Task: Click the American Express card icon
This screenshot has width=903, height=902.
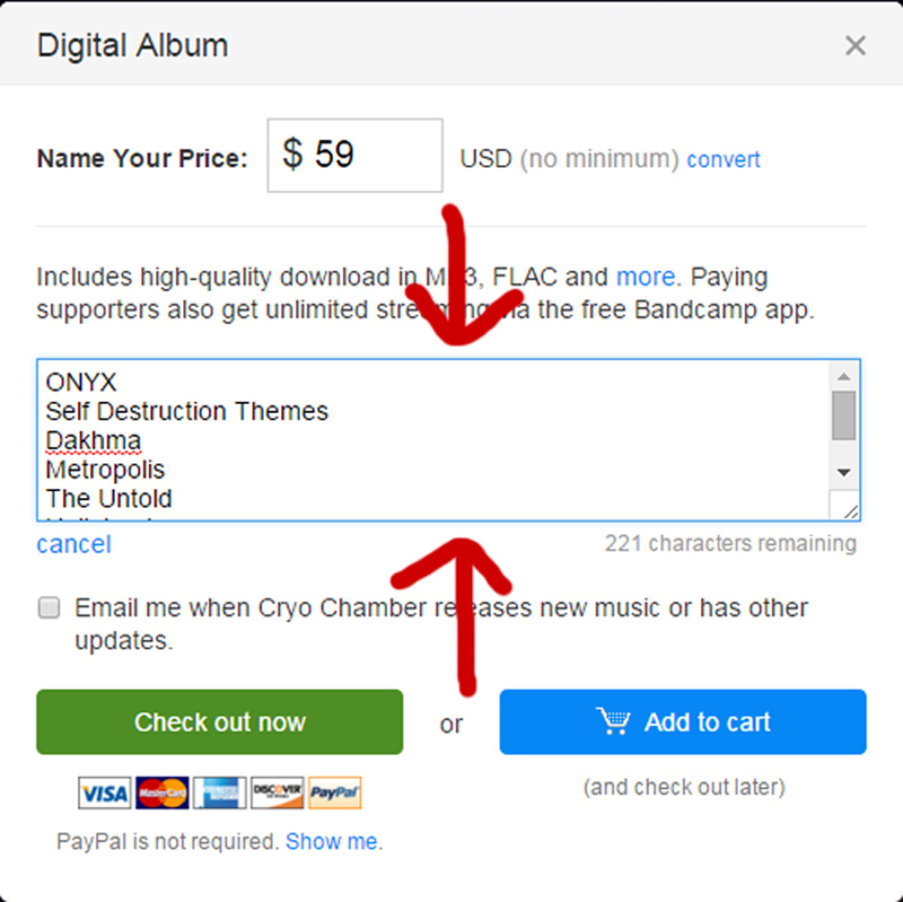Action: (220, 793)
